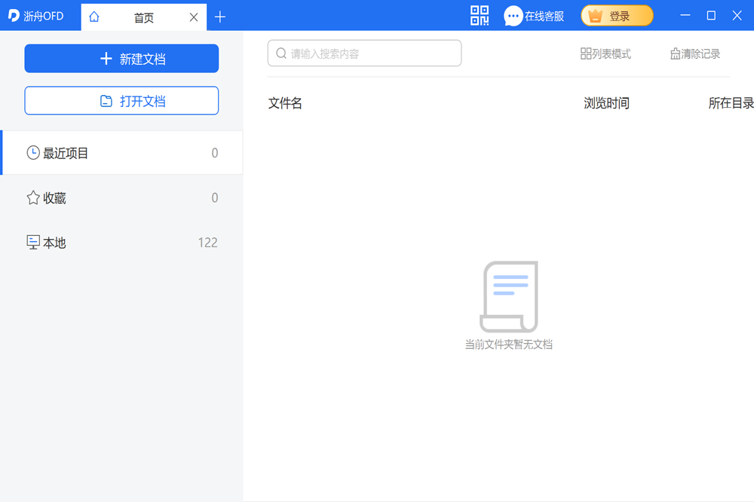This screenshot has width=754, height=502.
Task: Click the 新建文档 button
Action: pos(121,59)
